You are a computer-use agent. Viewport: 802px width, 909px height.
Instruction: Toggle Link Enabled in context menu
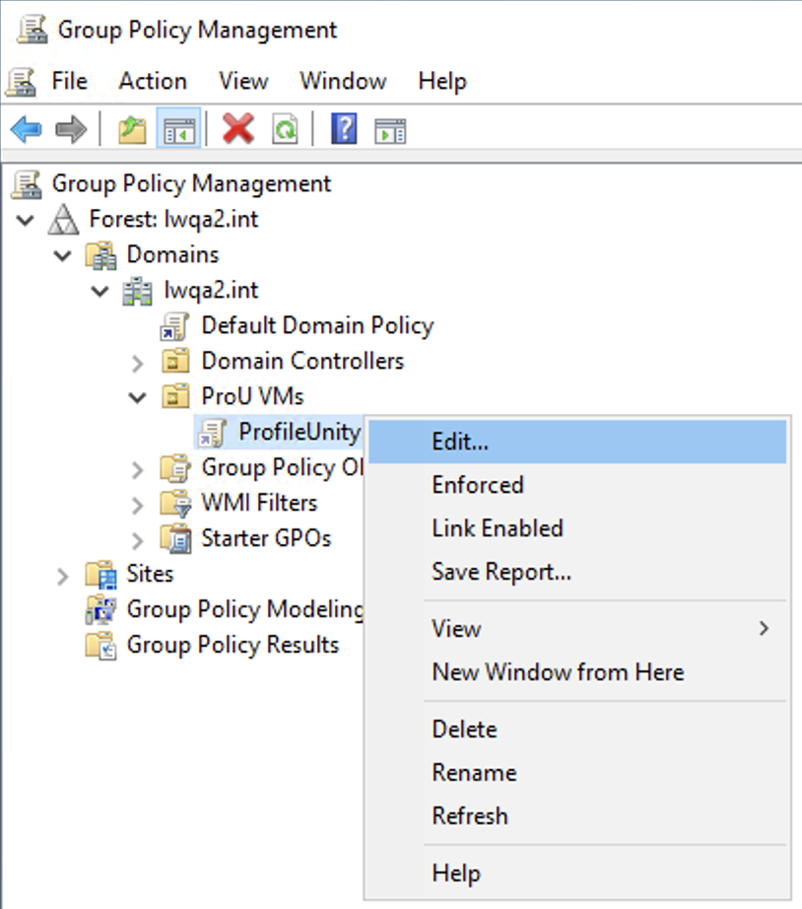pyautogui.click(x=498, y=528)
